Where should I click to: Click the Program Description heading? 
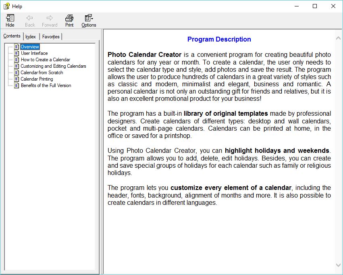click(x=219, y=40)
